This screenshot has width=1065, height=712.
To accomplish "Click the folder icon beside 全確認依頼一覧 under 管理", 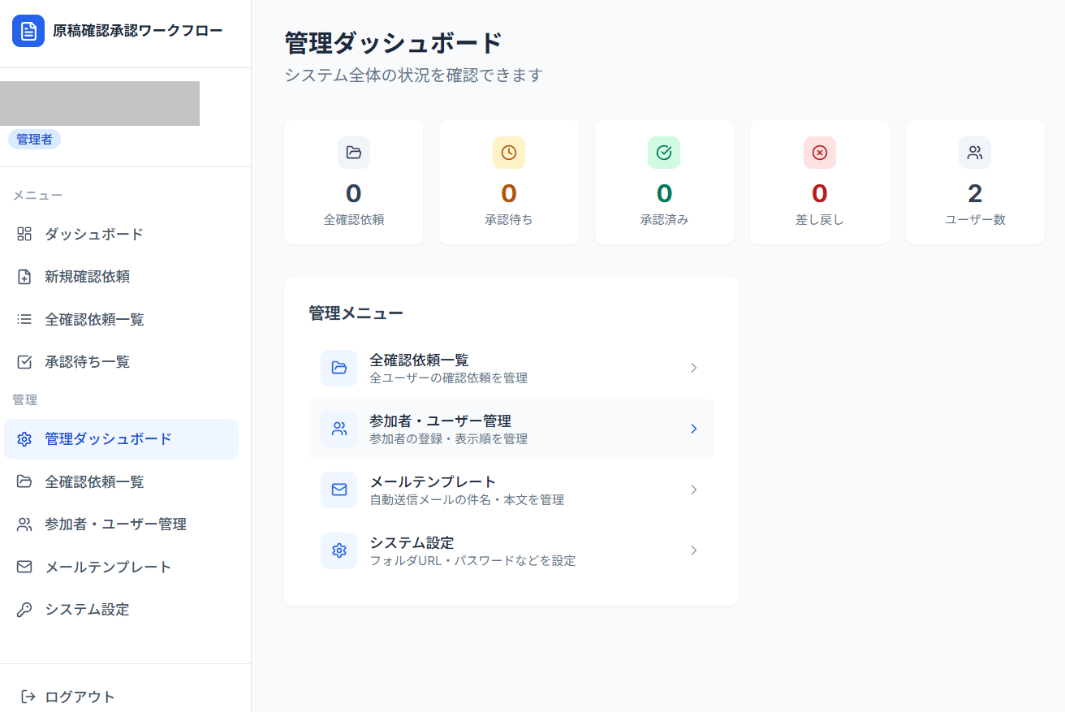I will [24, 481].
